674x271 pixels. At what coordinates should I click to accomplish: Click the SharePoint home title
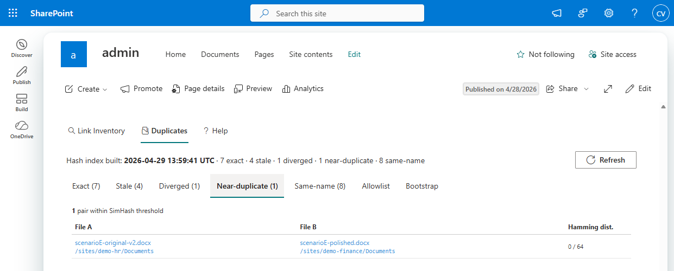(52, 13)
